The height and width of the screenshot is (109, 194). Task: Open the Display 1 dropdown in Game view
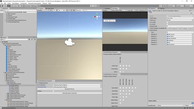tap(106, 10)
